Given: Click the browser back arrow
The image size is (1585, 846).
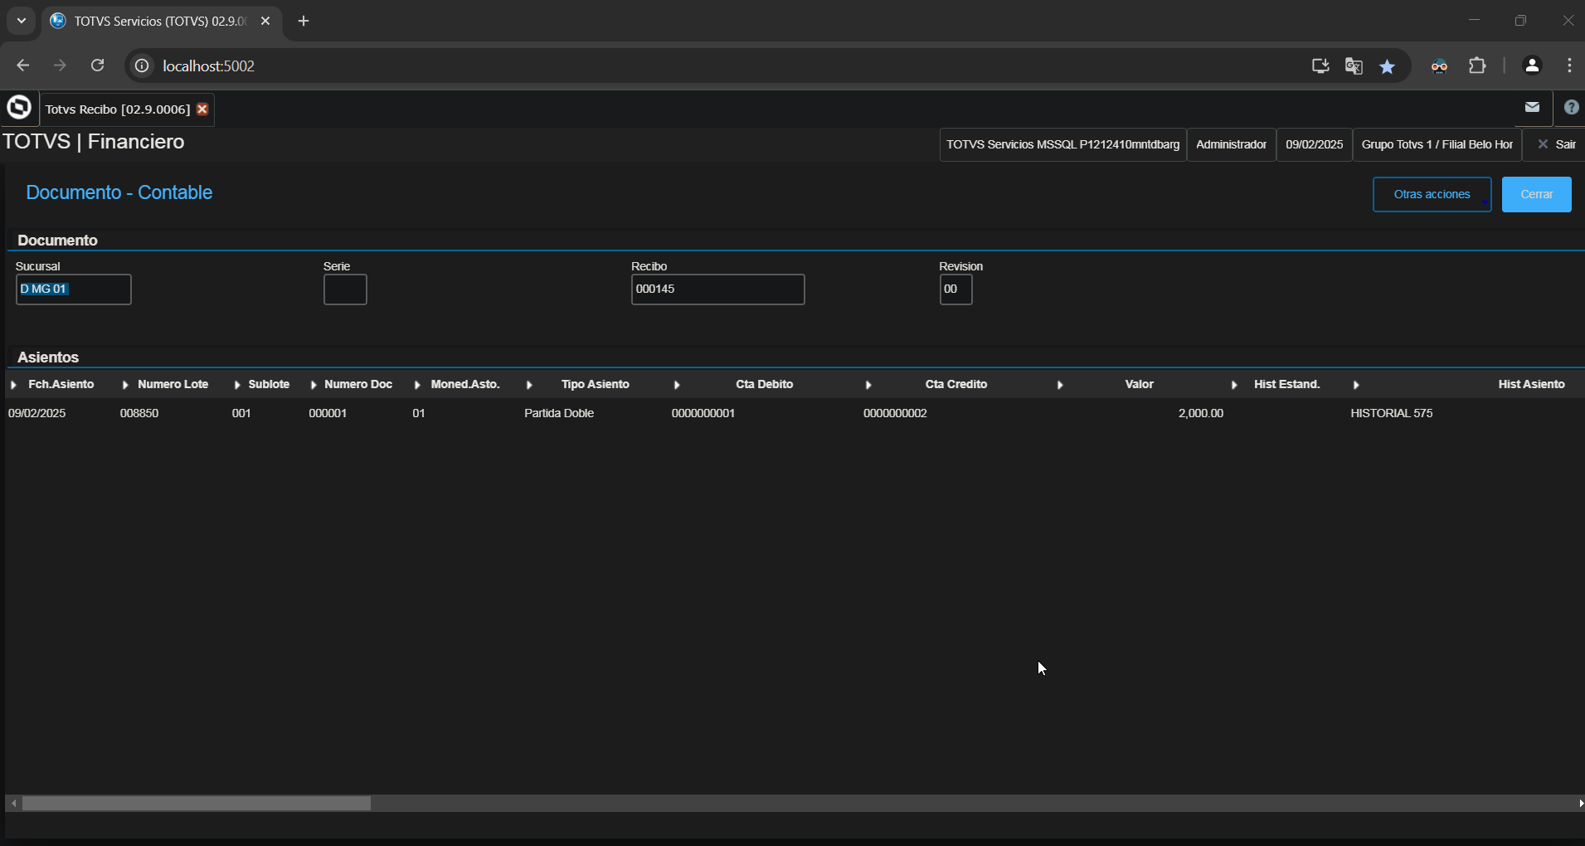Looking at the screenshot, I should click(x=23, y=66).
